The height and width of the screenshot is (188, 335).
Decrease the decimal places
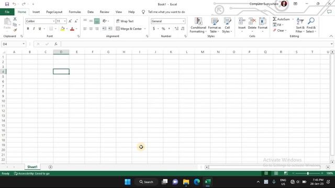[183, 29]
